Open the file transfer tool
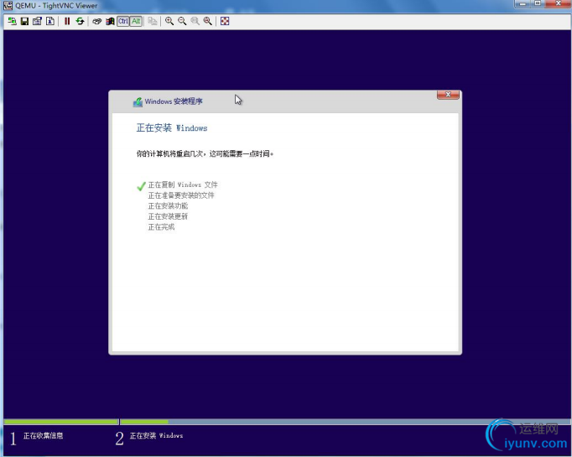Viewport: 572px width, 457px height. click(153, 21)
